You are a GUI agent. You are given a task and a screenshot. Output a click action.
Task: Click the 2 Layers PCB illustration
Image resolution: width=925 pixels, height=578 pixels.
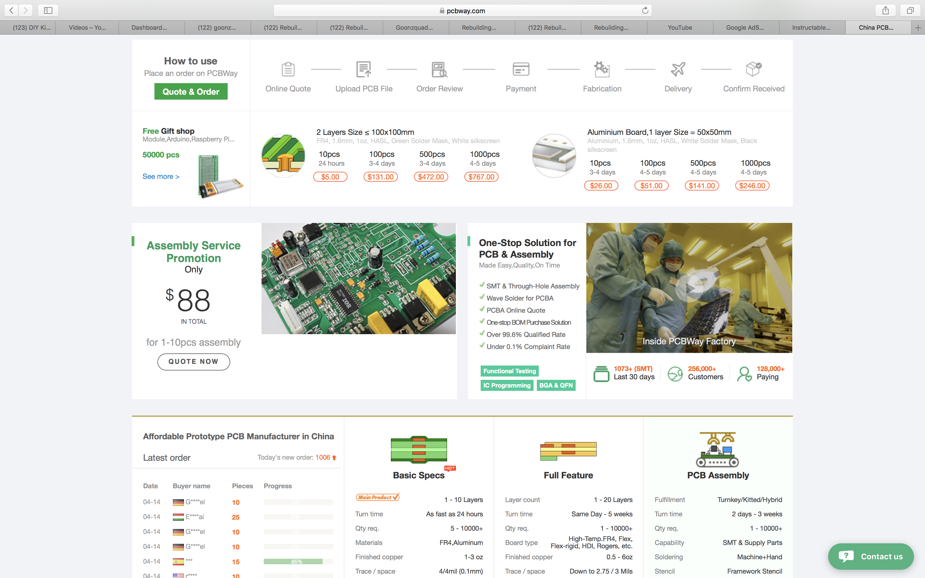(283, 155)
